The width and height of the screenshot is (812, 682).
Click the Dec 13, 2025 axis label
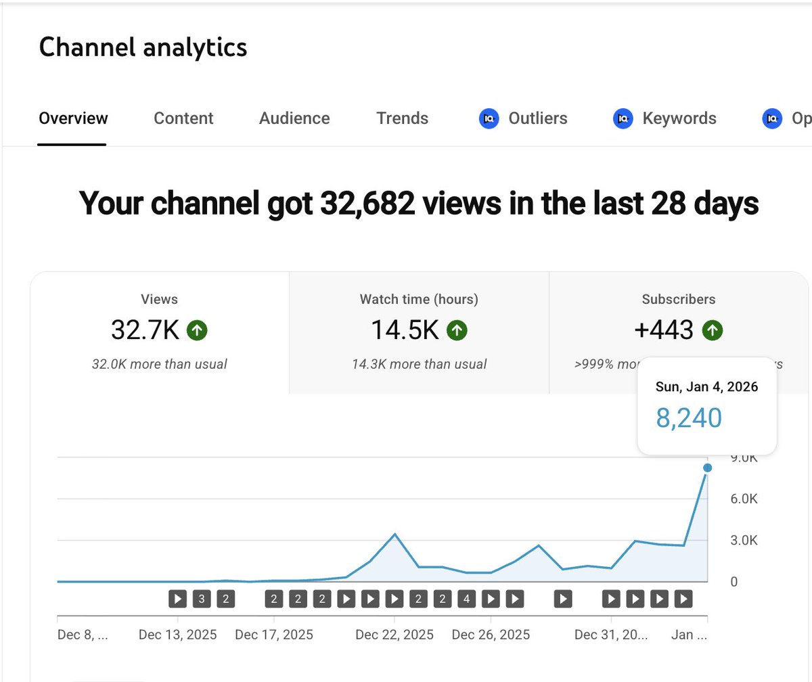coord(178,635)
